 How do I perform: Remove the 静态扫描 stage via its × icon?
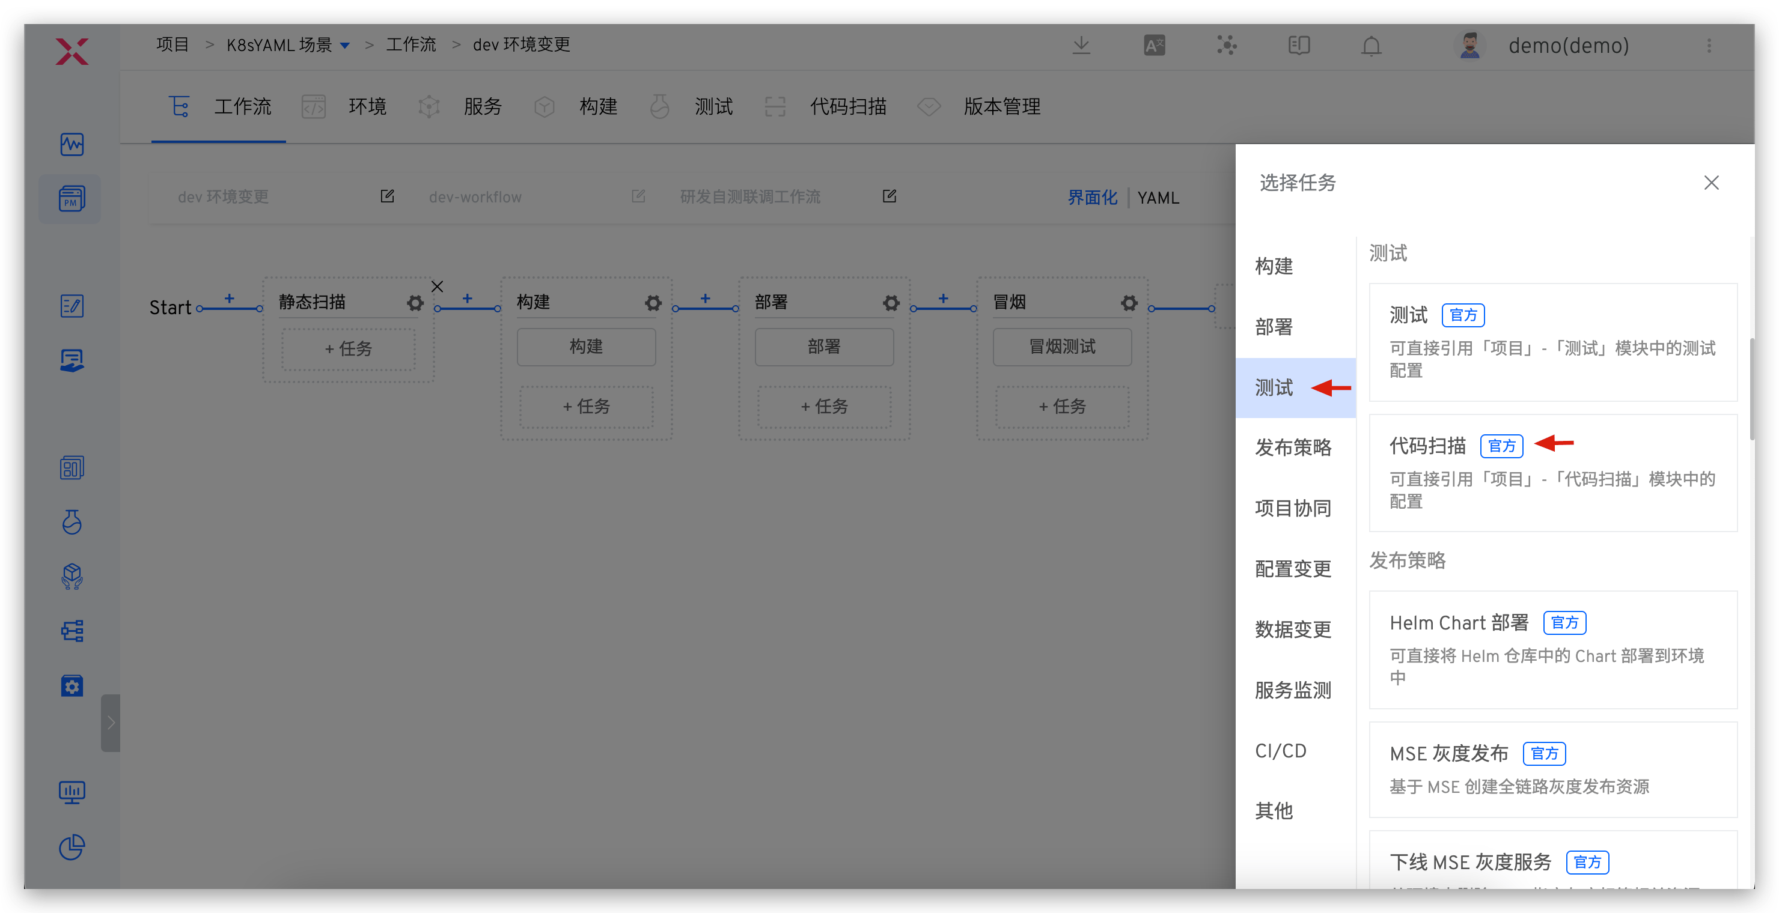point(436,286)
